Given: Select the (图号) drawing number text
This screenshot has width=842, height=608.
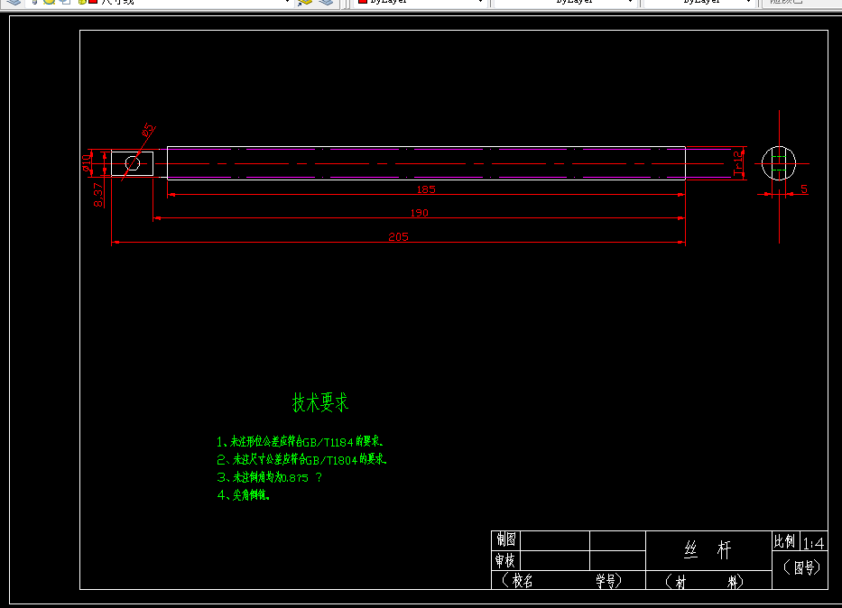Looking at the screenshot, I should click(801, 567).
